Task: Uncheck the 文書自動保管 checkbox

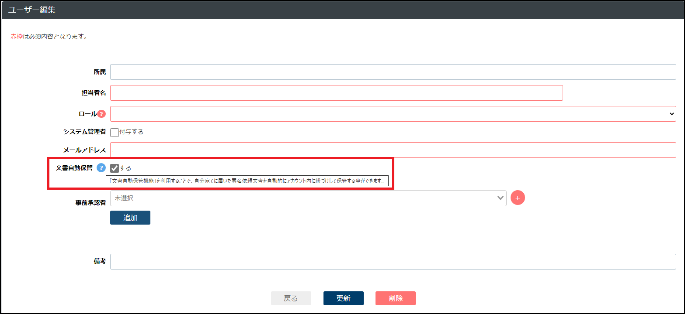Action: [x=115, y=168]
